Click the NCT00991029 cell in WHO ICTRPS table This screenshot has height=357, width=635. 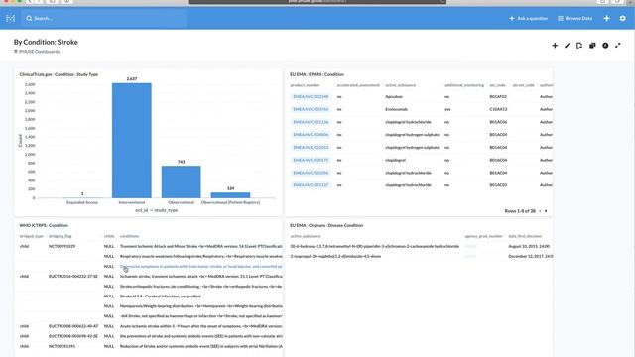click(62, 246)
